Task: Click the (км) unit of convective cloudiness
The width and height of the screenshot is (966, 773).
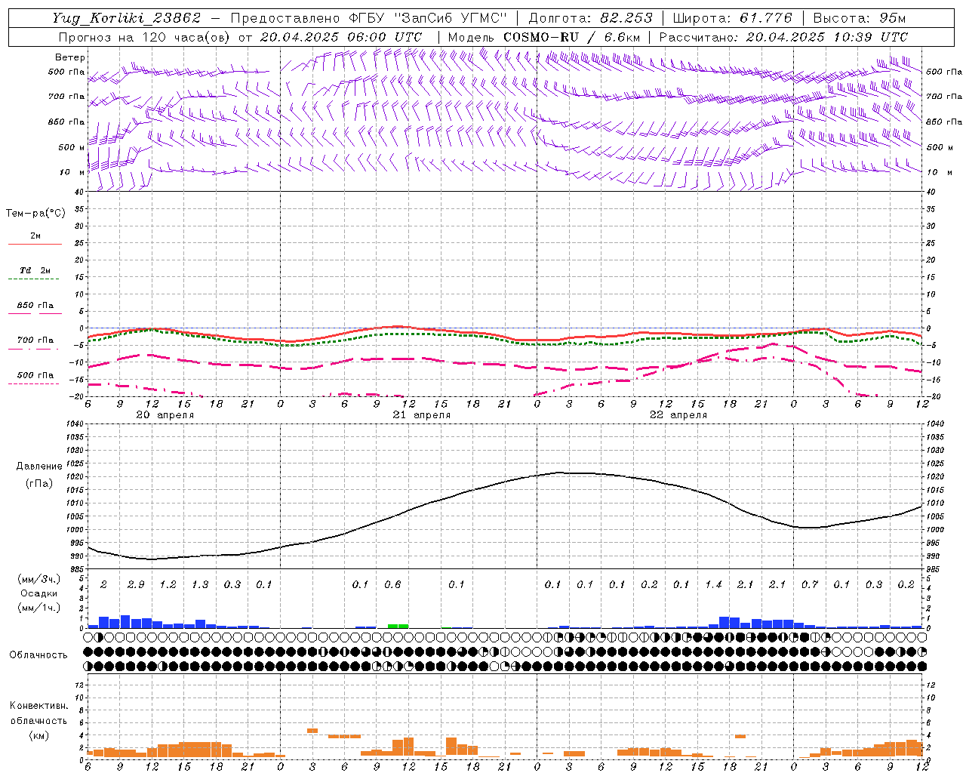Action: coord(38,735)
